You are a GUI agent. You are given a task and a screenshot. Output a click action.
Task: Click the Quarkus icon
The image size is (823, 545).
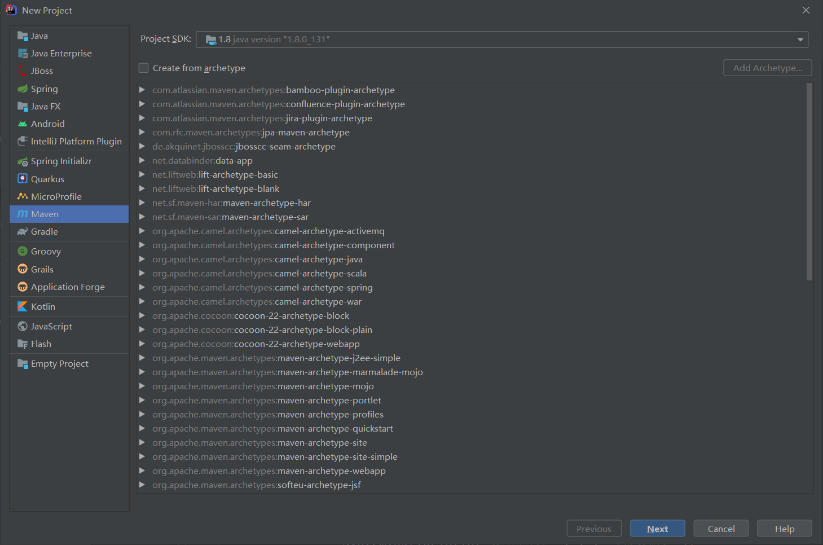coord(23,179)
